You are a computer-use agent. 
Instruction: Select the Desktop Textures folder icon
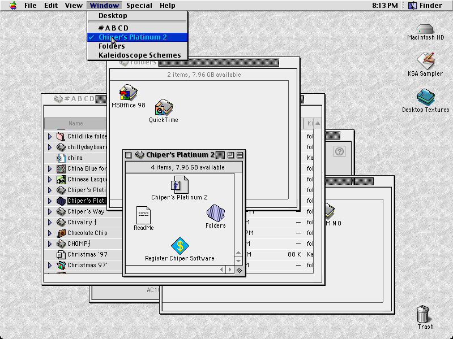pos(425,97)
